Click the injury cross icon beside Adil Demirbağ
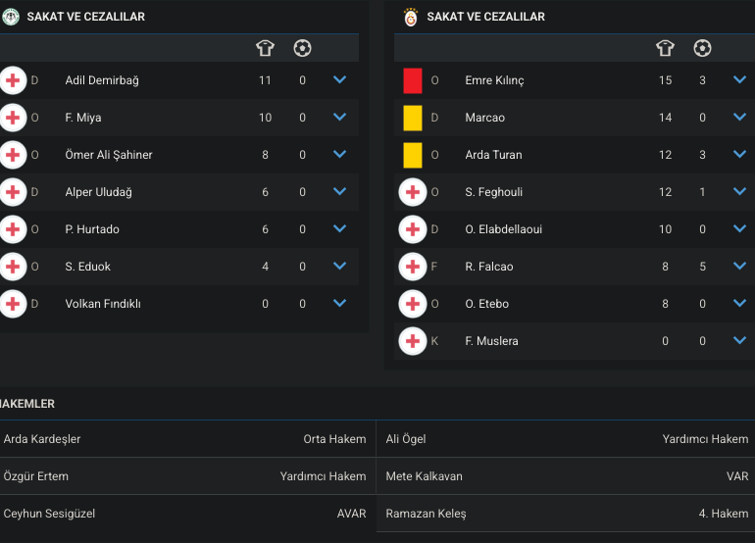The image size is (755, 543). click(x=13, y=80)
